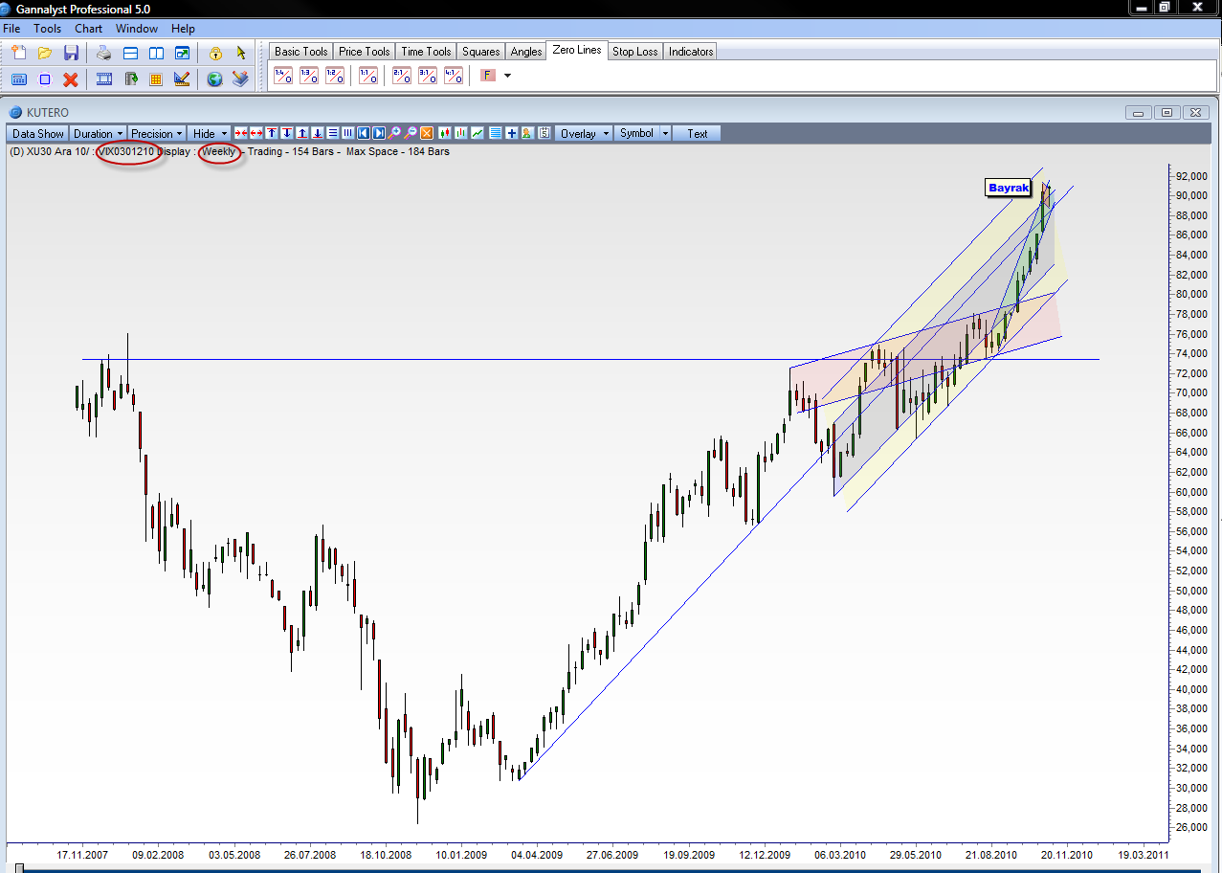Save chart with floppy disk icon

[71, 53]
